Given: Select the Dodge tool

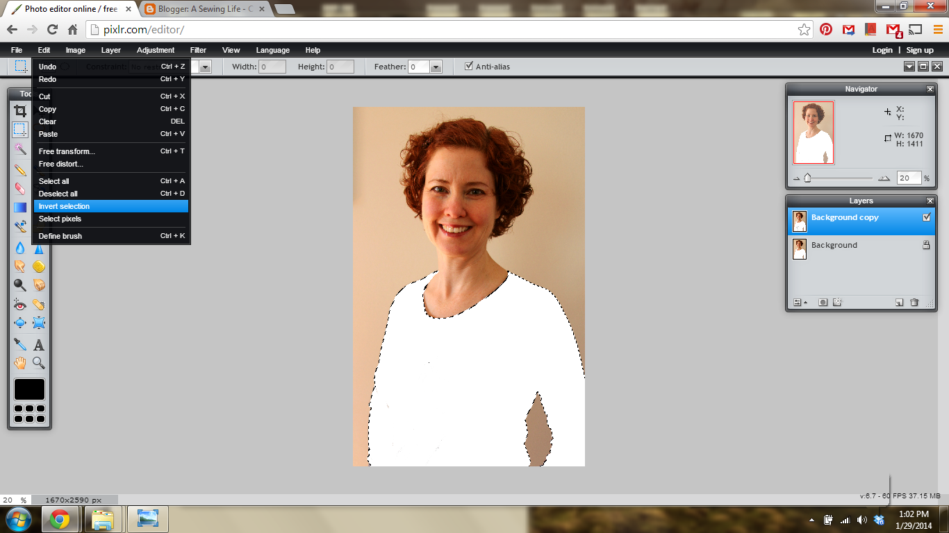Looking at the screenshot, I should (x=20, y=285).
